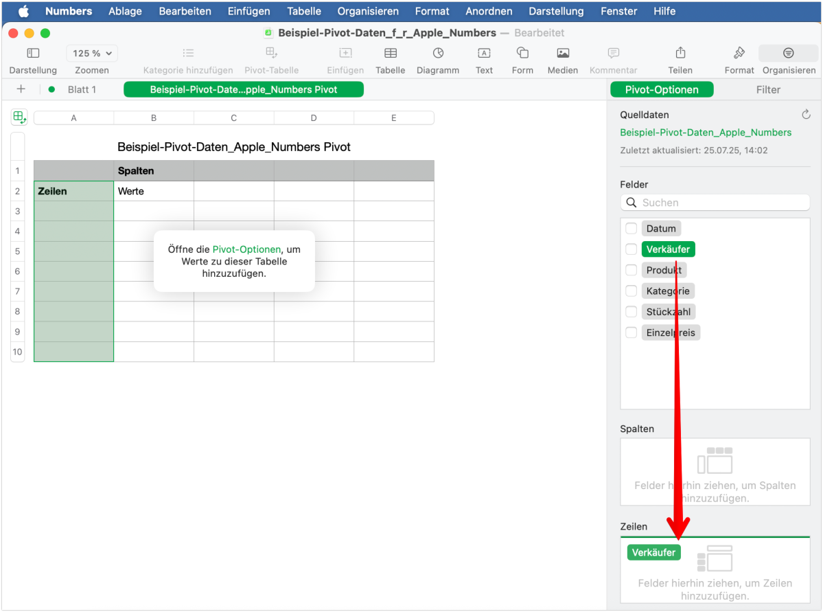Screen dimensions: 823x612
Task: Switch to the Blatt 1 sheet tab
Action: coord(82,89)
